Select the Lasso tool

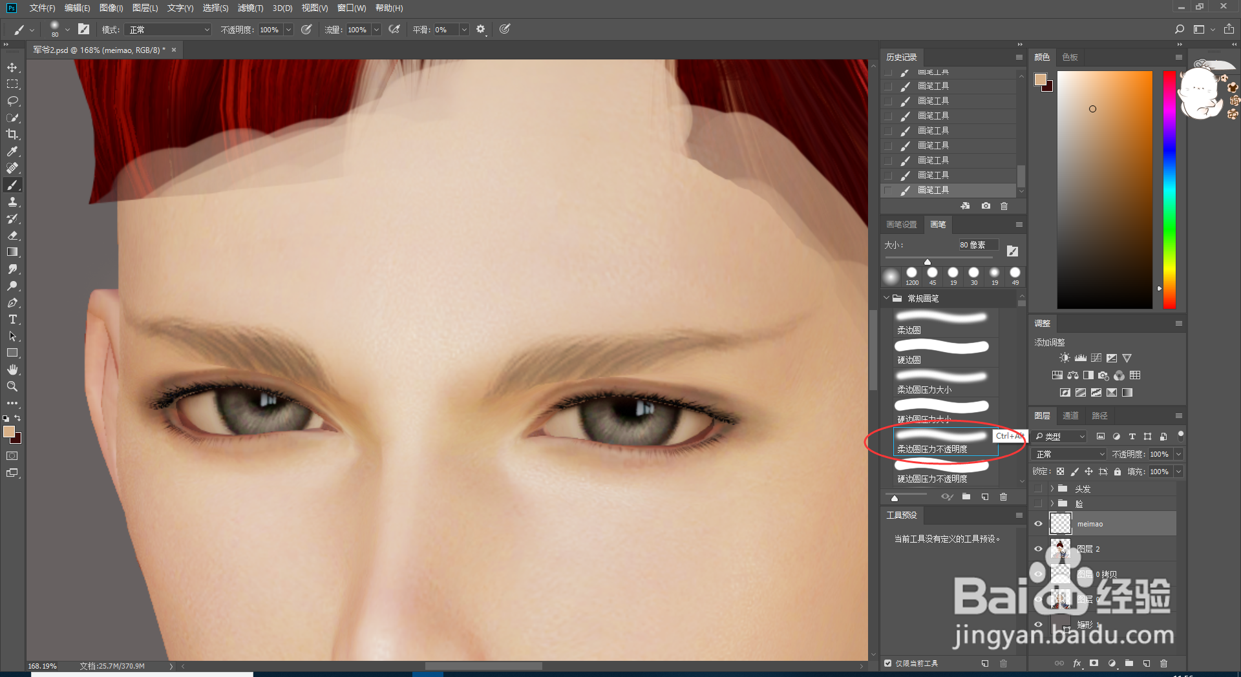coord(12,101)
